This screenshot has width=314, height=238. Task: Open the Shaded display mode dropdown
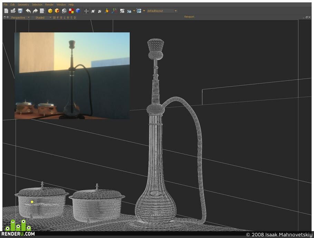coord(42,18)
